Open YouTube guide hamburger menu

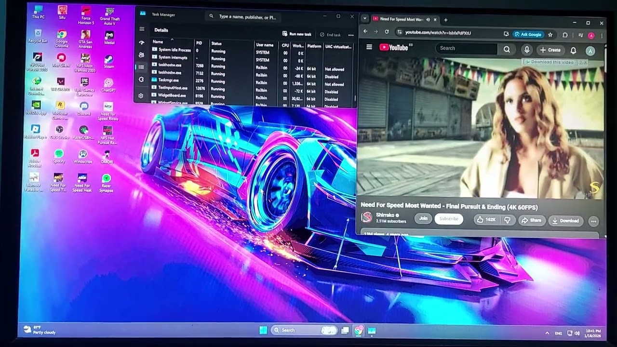tap(369, 47)
